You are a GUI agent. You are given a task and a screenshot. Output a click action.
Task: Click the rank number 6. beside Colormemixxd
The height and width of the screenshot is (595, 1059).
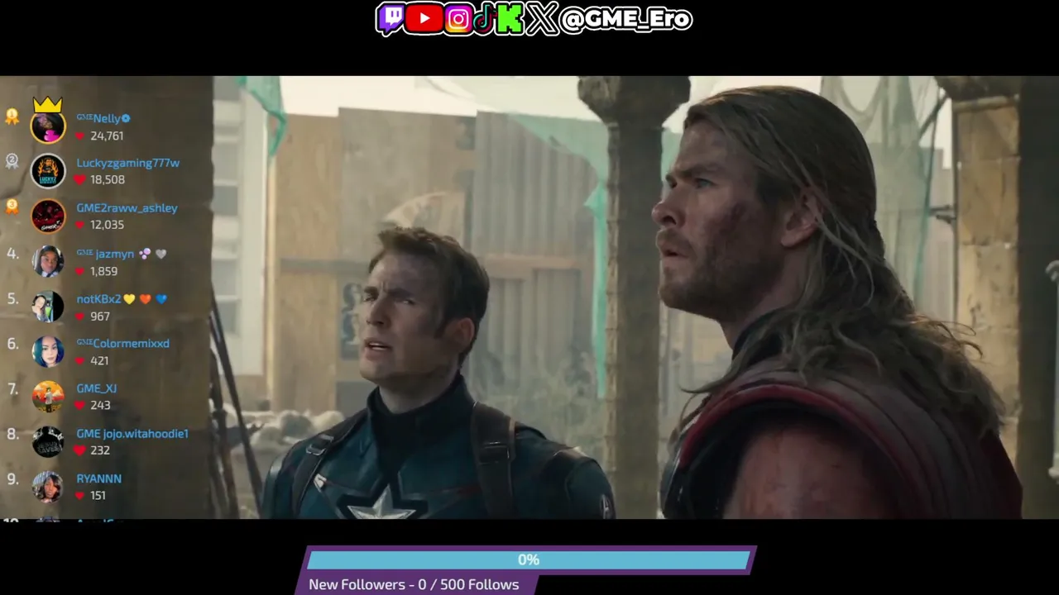coord(12,343)
